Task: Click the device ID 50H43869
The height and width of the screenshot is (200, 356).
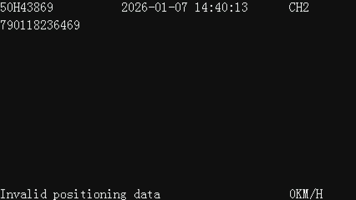Action: click(x=27, y=7)
